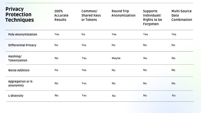Select the 100% Accurate Results column header
This screenshot has height=113, width=201.
(61, 16)
